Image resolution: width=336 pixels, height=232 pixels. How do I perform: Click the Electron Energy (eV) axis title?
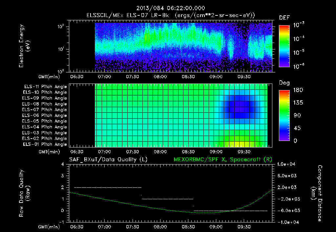coord(24,46)
